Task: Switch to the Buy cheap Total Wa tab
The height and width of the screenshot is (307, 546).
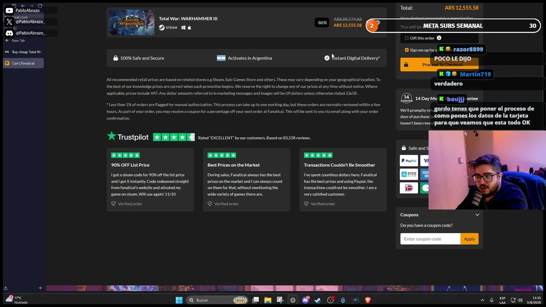Action: [23, 52]
